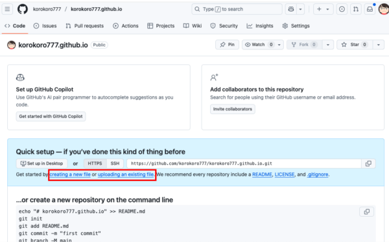Click the repository owner avatar beside title
Image resolution: width=389 pixels, height=242 pixels.
point(12,45)
